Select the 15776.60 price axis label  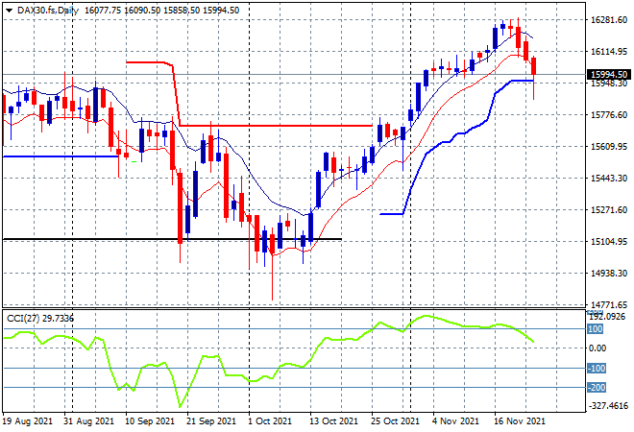pyautogui.click(x=609, y=115)
